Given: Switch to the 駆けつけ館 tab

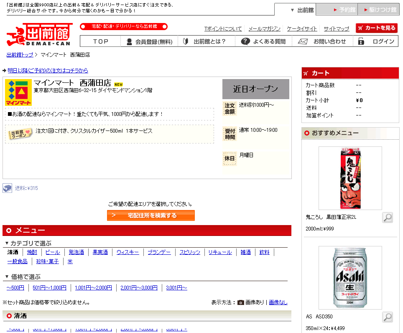Looking at the screenshot, I should [x=379, y=10].
